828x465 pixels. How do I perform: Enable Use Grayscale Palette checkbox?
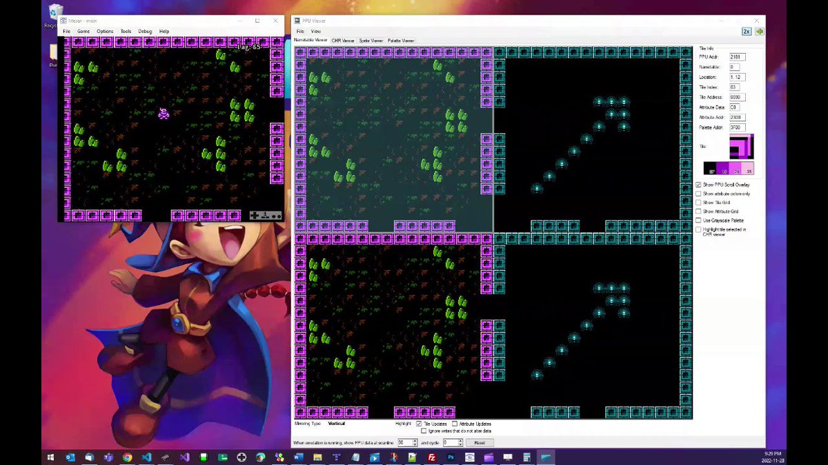698,220
